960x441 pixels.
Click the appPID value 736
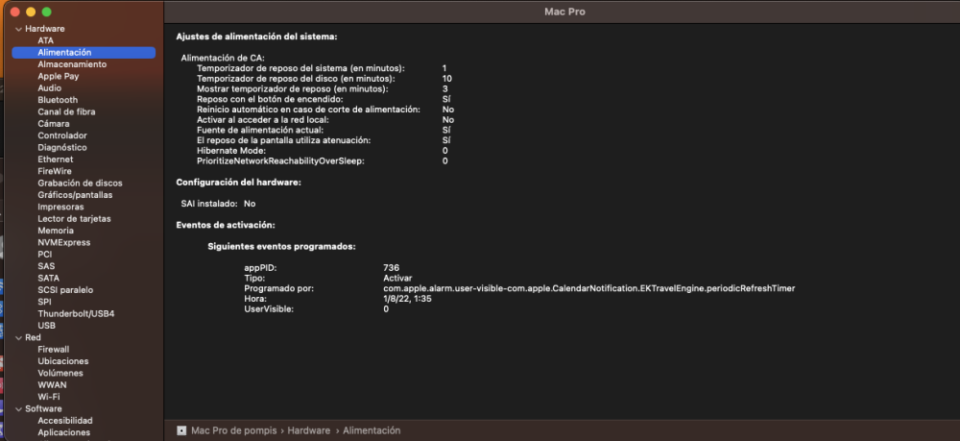(392, 268)
